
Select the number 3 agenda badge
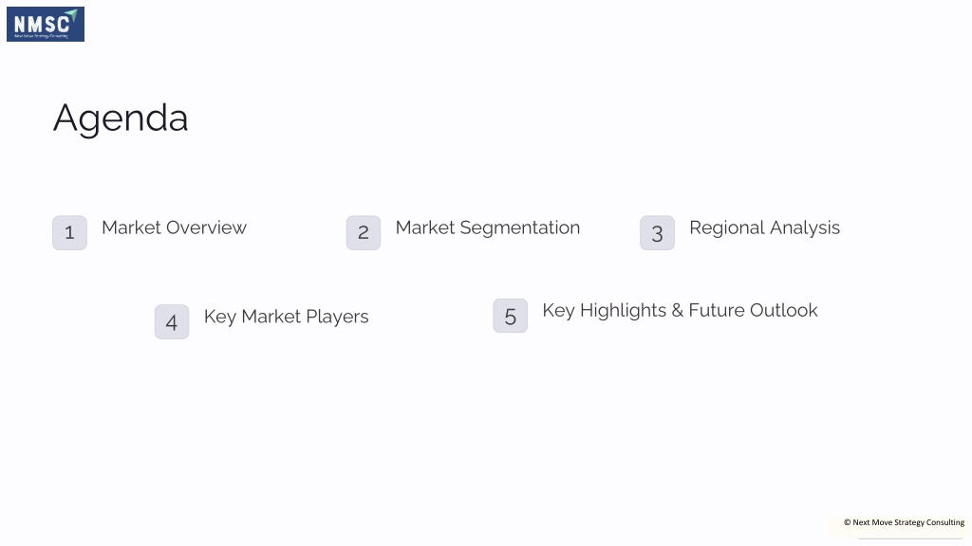point(657,233)
